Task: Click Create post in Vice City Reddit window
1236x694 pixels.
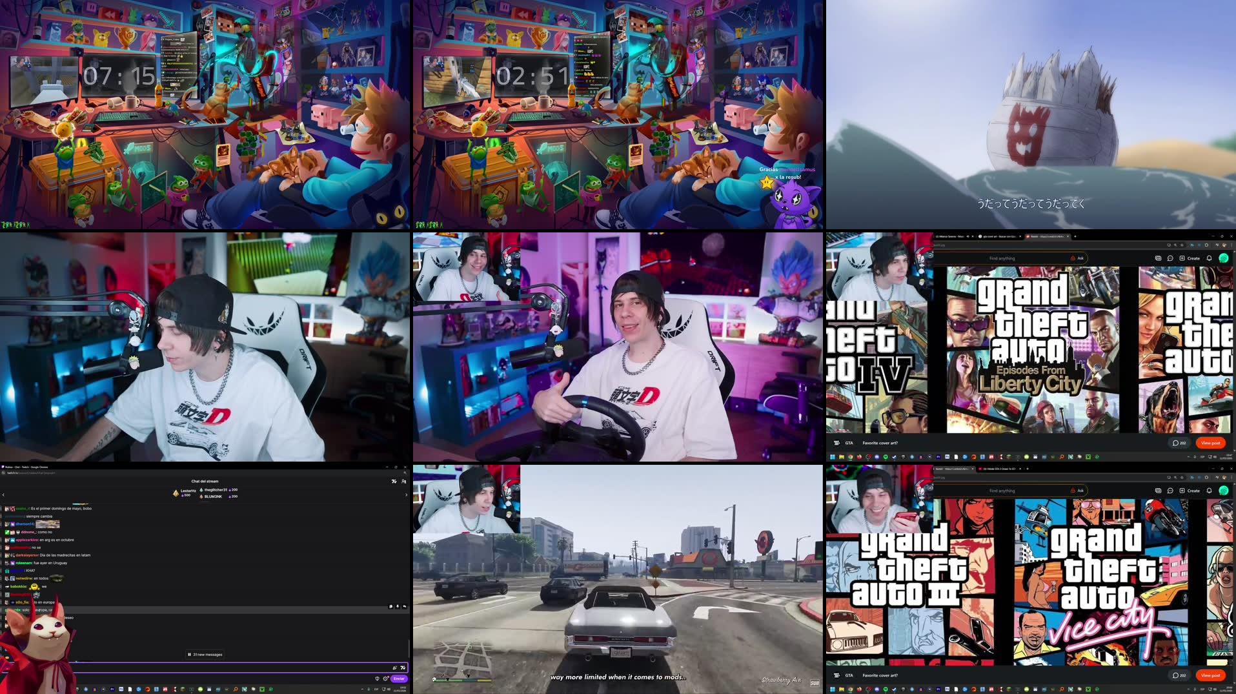Action: pyautogui.click(x=1190, y=491)
